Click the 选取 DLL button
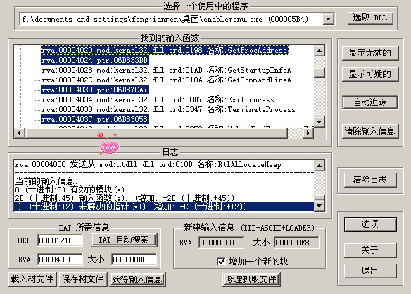411x294 pixels. tap(370, 18)
